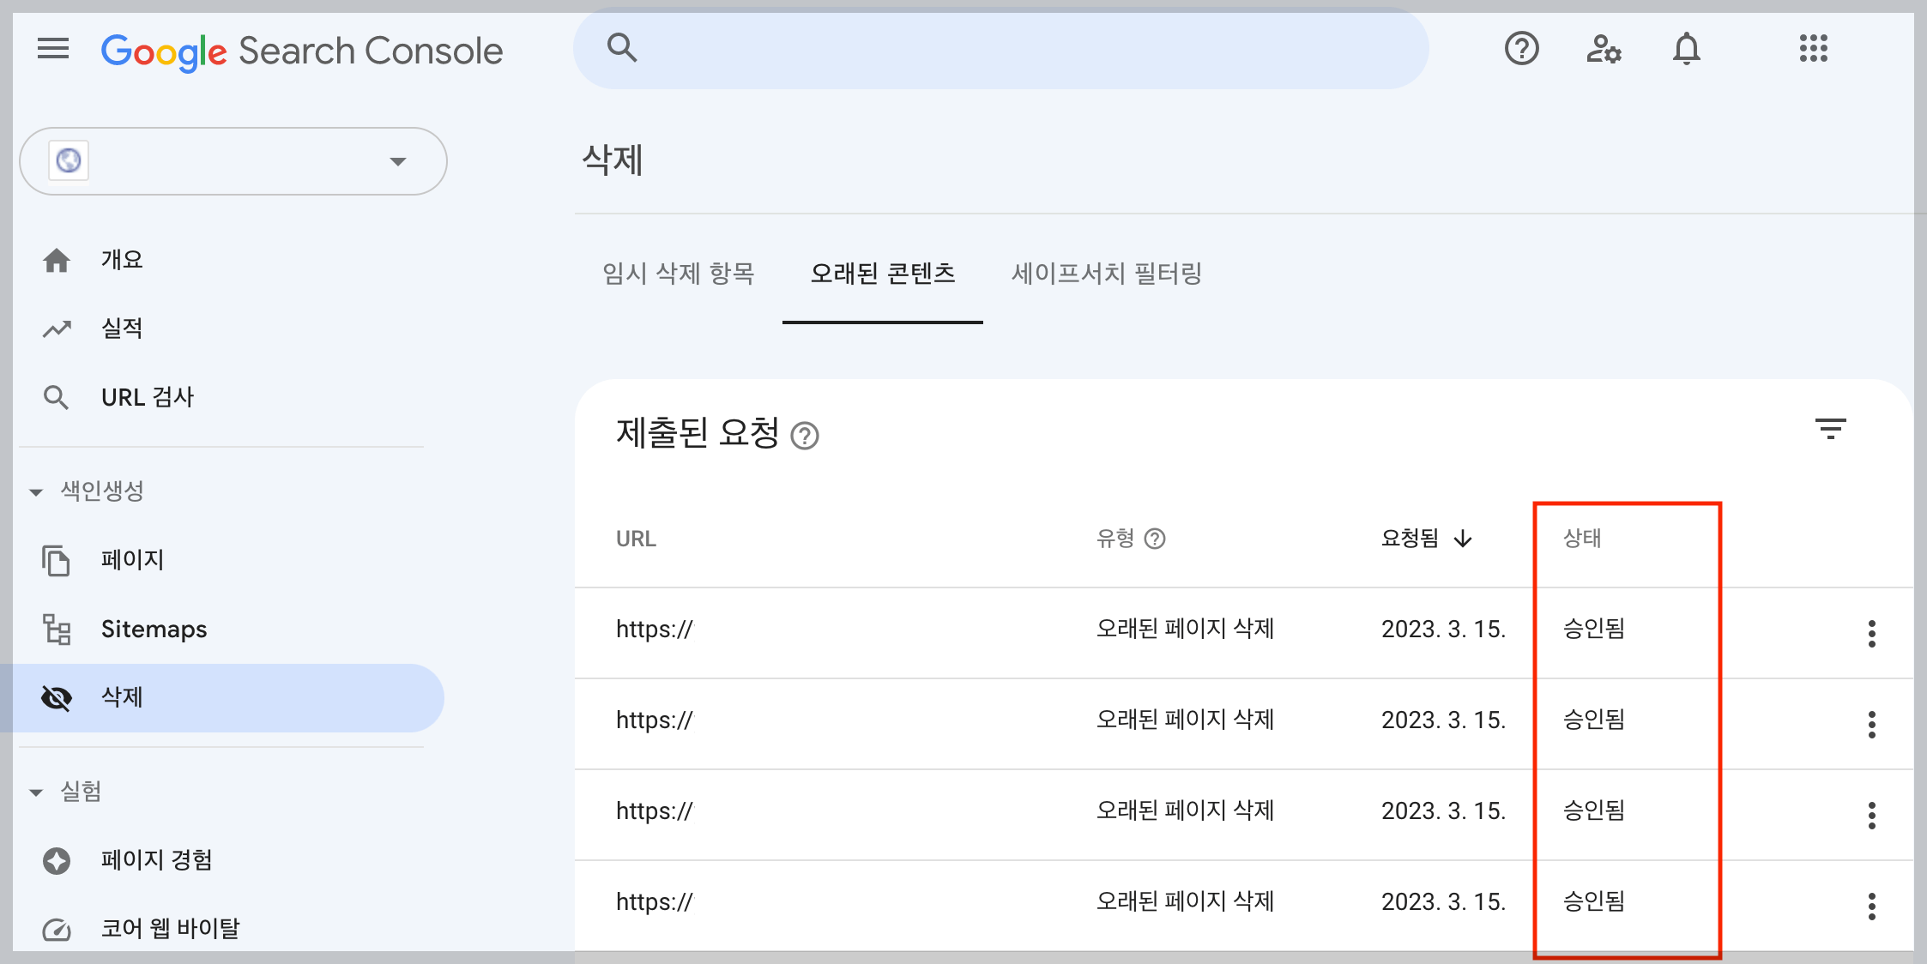Open the help menu from the top bar

coord(1522,49)
